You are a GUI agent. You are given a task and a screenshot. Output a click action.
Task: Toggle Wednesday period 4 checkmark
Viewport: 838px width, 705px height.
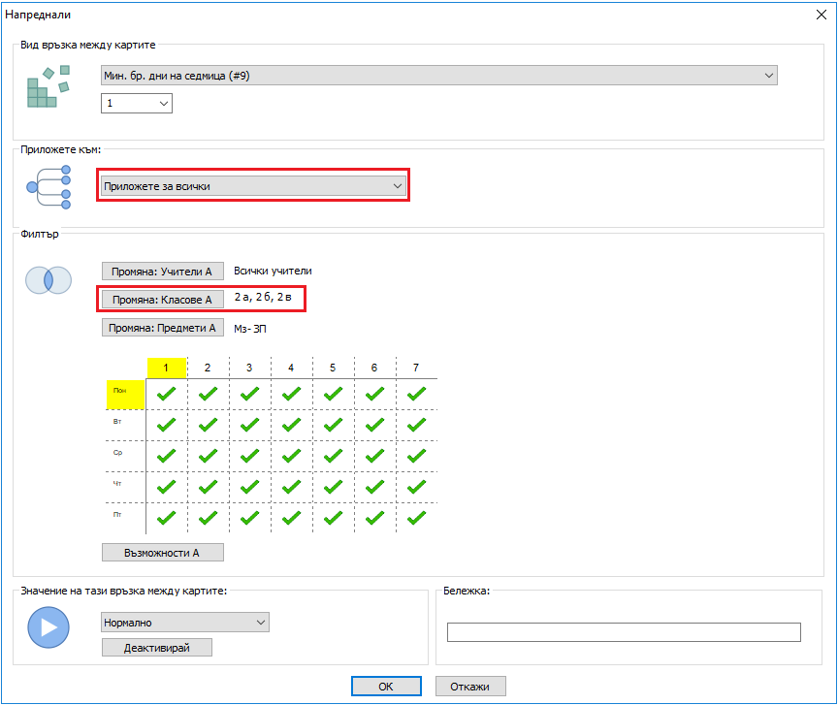click(x=291, y=456)
